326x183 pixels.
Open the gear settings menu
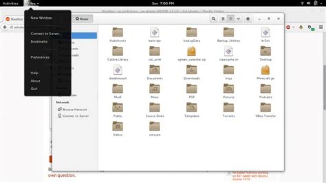pyautogui.click(x=248, y=19)
